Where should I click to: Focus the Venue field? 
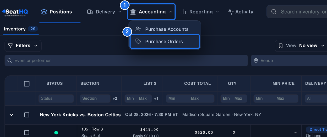[x=289, y=60]
